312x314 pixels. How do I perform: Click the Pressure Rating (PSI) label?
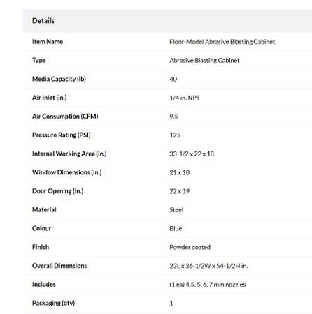pyautogui.click(x=62, y=135)
